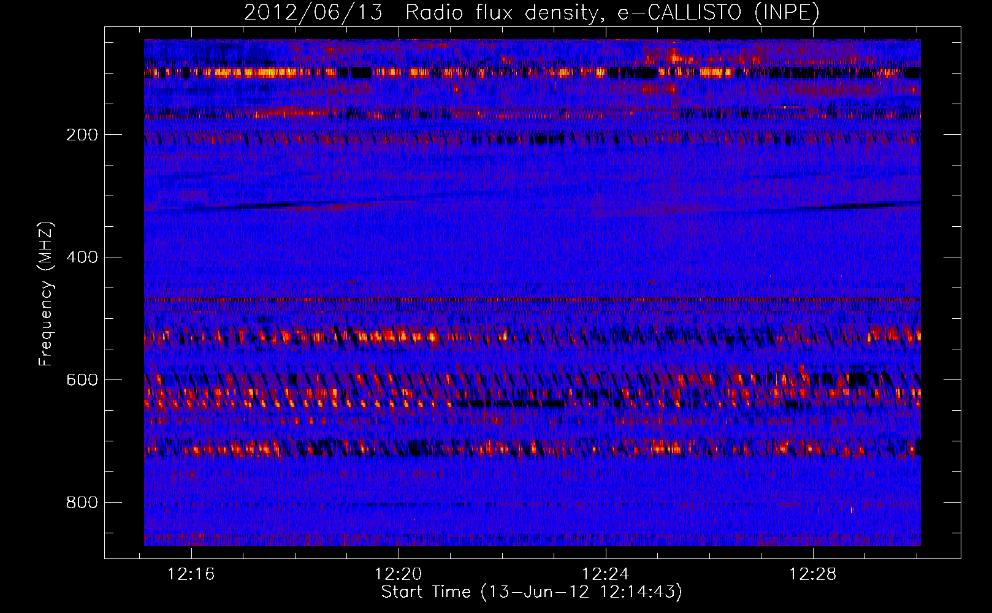Click the 400 frequency tick label
This screenshot has width=992, height=613.
(82, 257)
